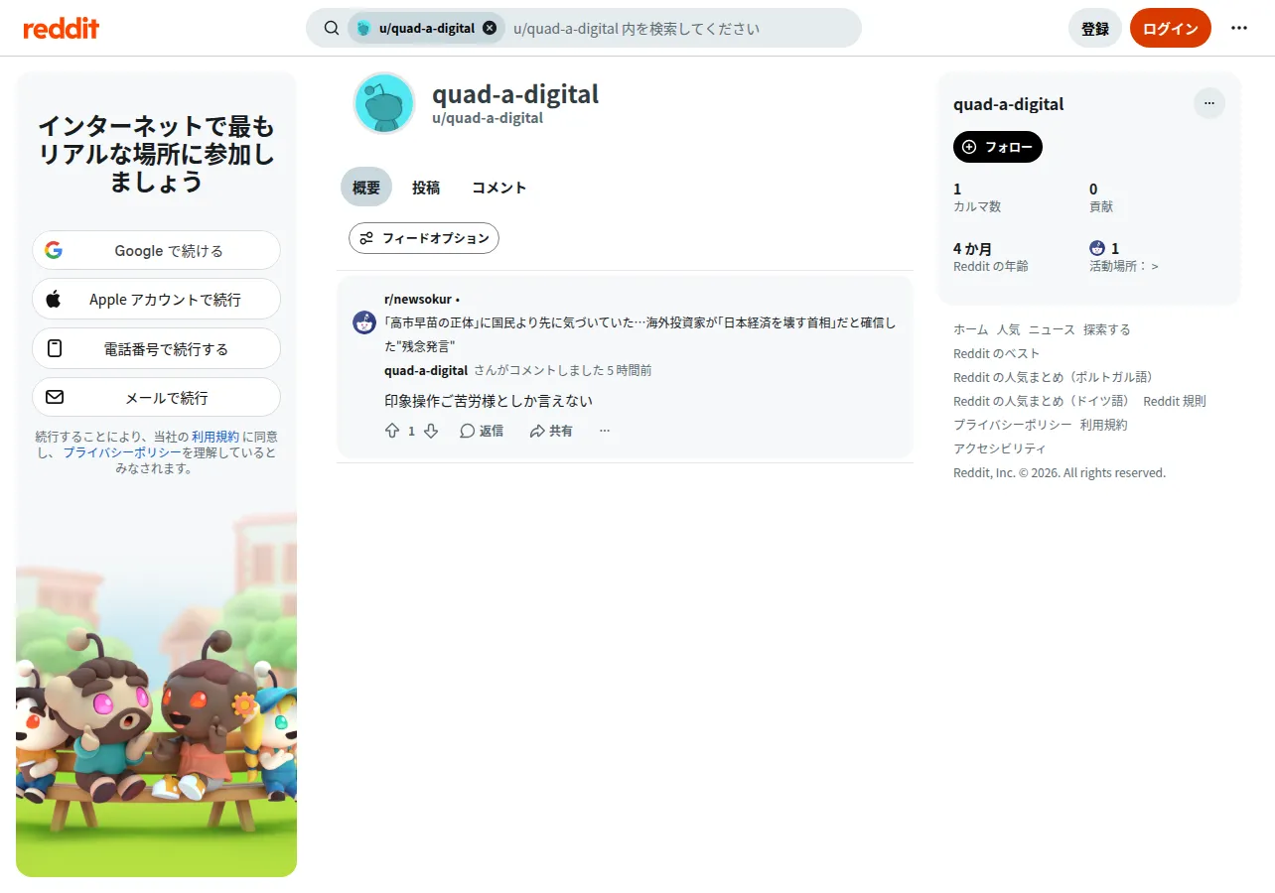1275x893 pixels.
Task: Open the 利用規約 link in sign-up panel
Action: coord(215,436)
